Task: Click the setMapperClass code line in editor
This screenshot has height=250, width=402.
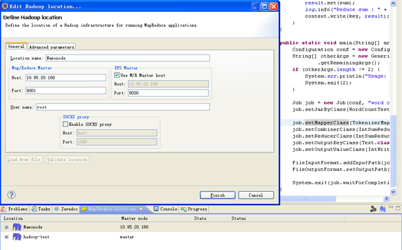Action: tap(341, 123)
